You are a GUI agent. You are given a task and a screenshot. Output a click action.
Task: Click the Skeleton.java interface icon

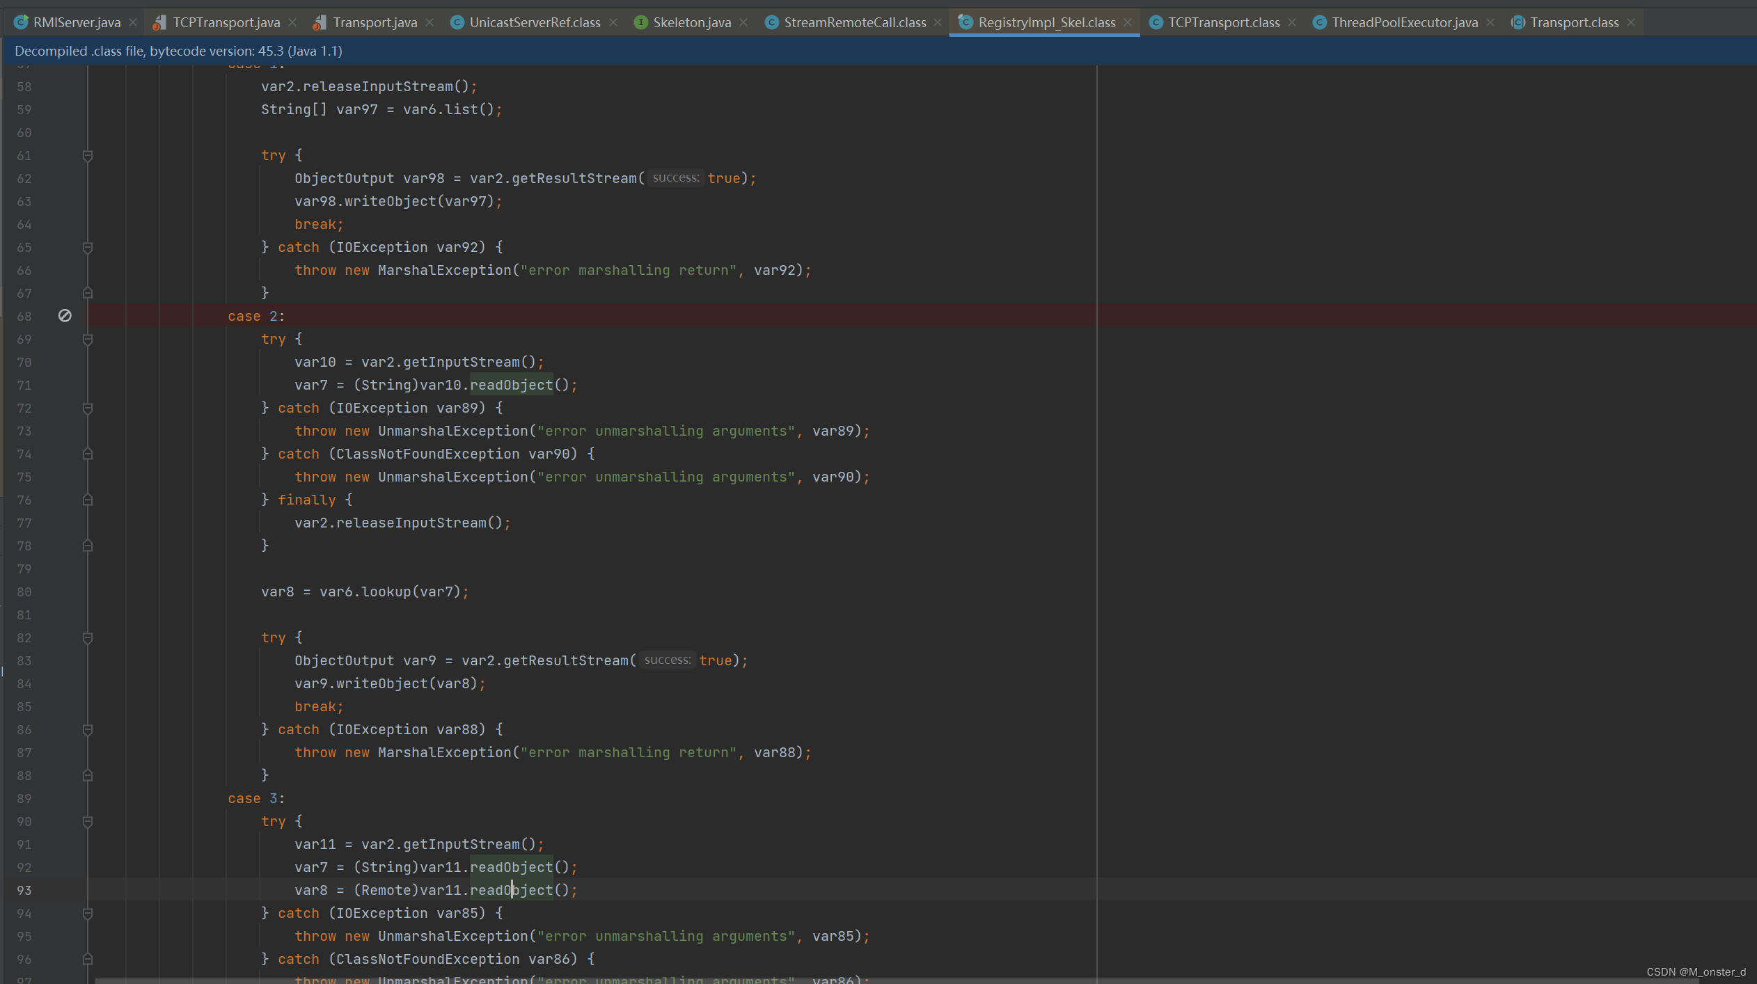(640, 22)
